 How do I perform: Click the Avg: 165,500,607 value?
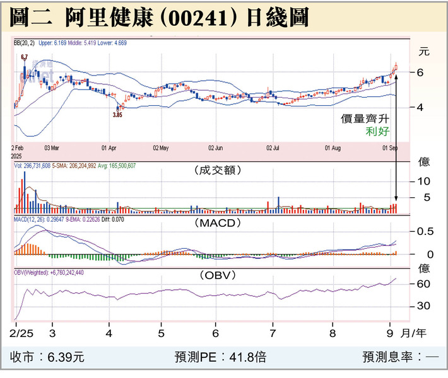pos(117,166)
